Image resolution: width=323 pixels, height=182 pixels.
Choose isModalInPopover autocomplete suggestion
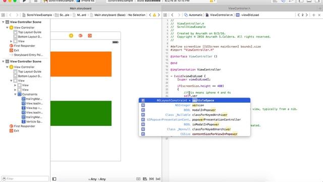(x=195, y=124)
